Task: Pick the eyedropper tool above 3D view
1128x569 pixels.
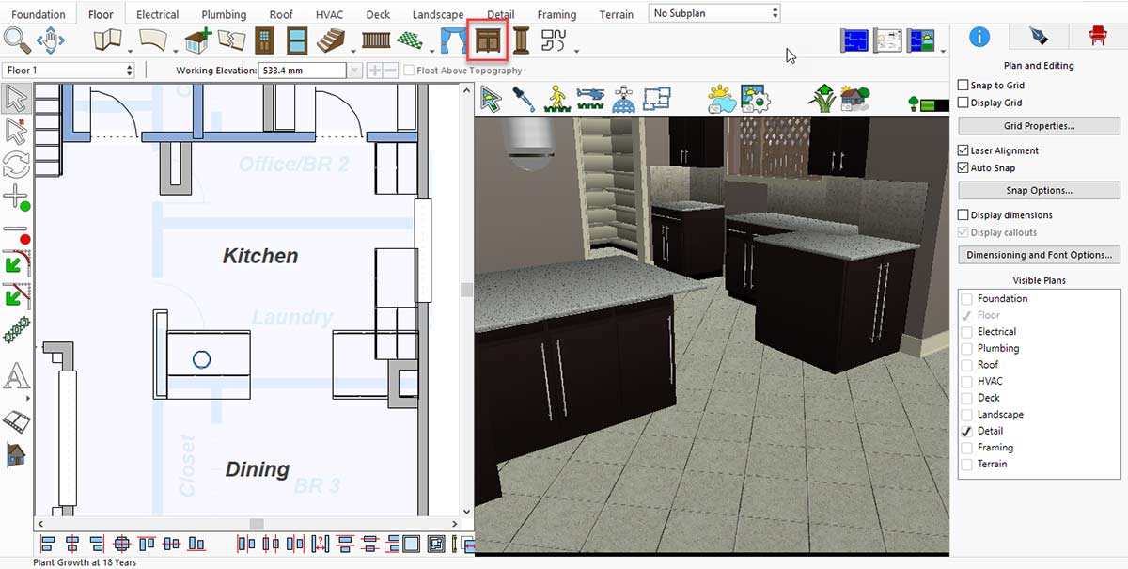Action: (x=523, y=98)
